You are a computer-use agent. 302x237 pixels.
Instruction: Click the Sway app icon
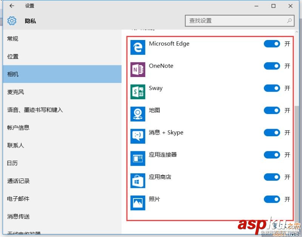point(138,92)
